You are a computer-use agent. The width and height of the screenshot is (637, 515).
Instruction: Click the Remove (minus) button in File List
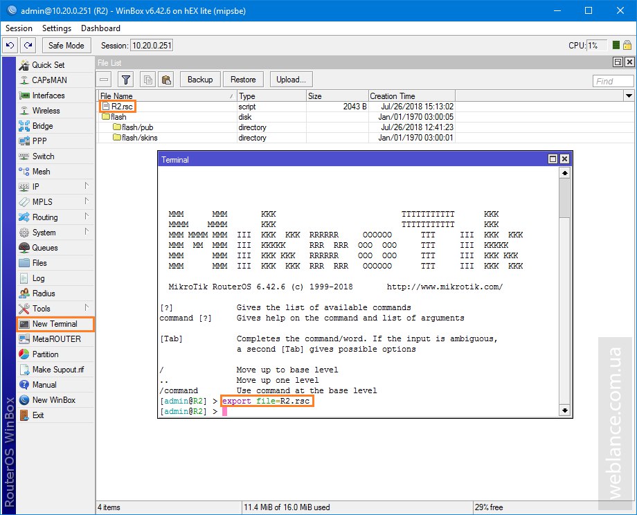104,80
